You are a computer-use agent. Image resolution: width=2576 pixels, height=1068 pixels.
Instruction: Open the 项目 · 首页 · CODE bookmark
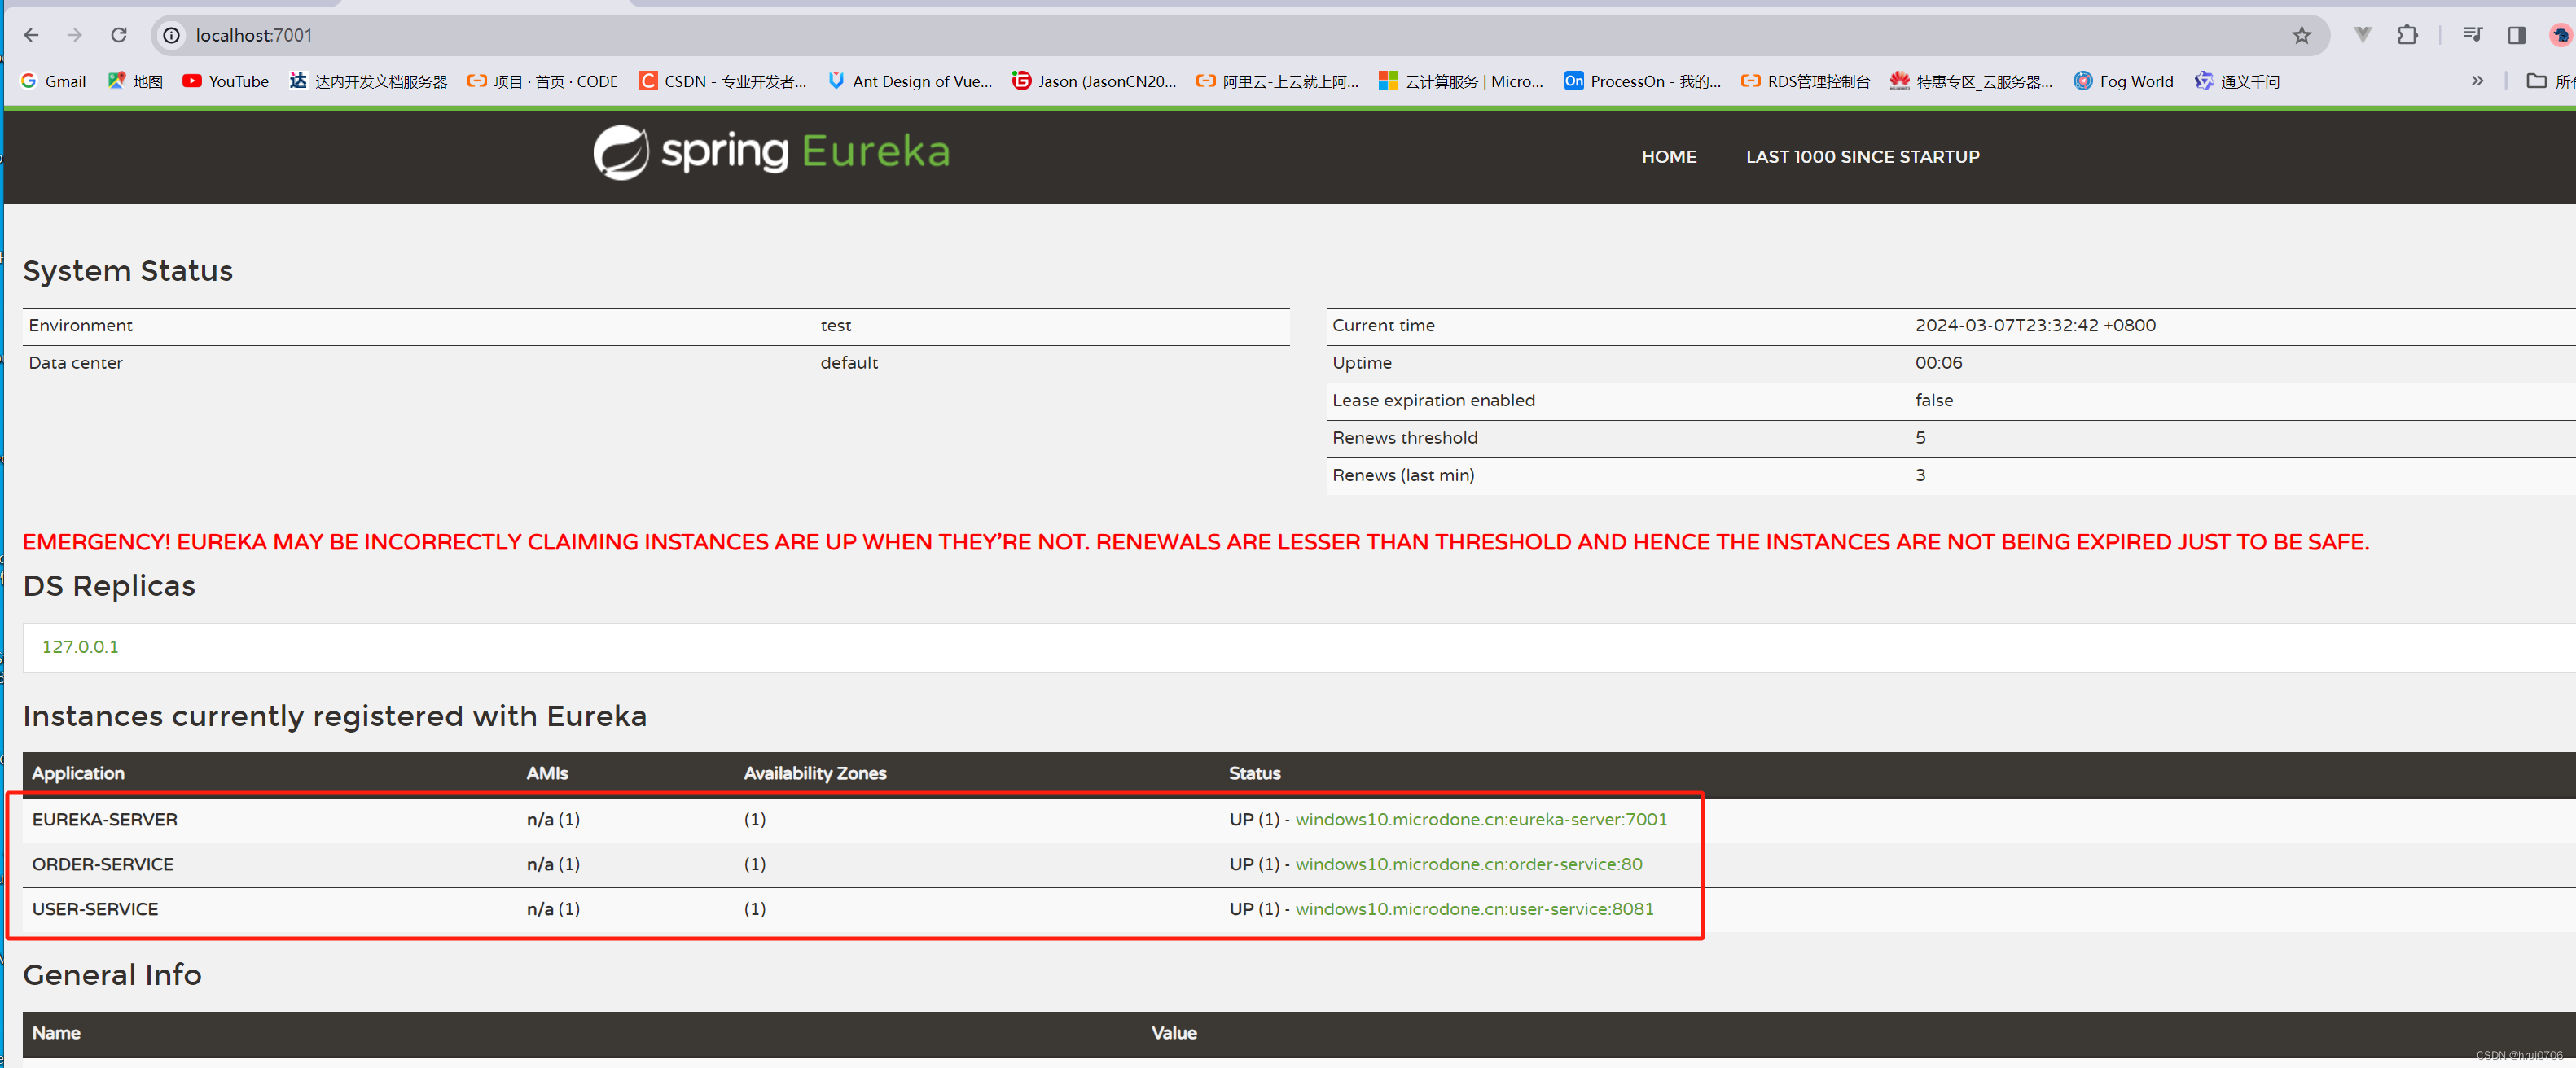pyautogui.click(x=542, y=81)
